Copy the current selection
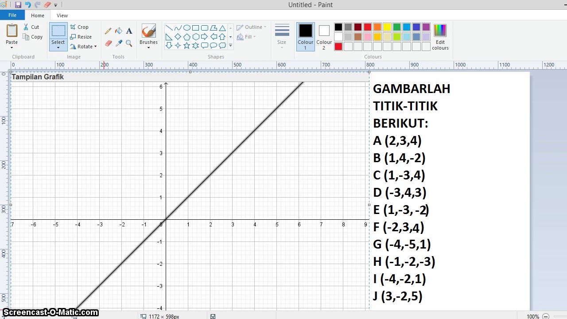The height and width of the screenshot is (319, 567). pyautogui.click(x=33, y=37)
